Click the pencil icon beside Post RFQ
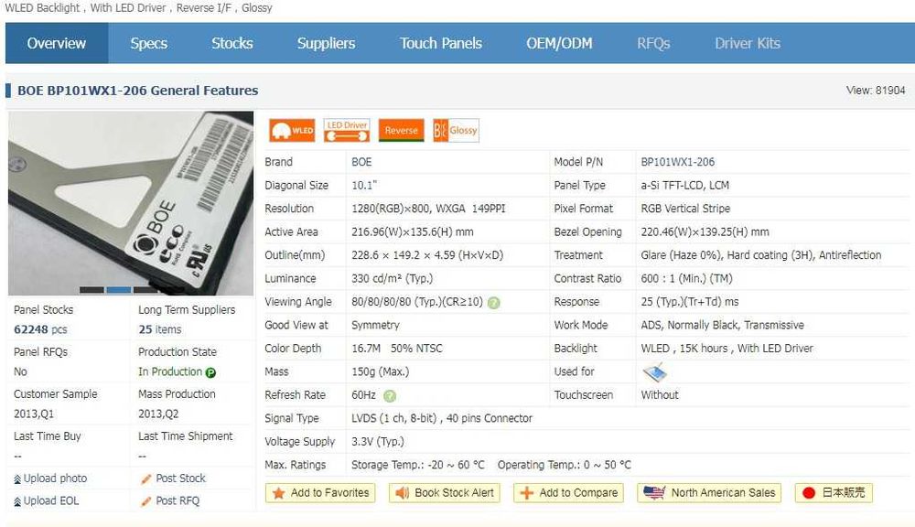915x527 pixels. (145, 501)
